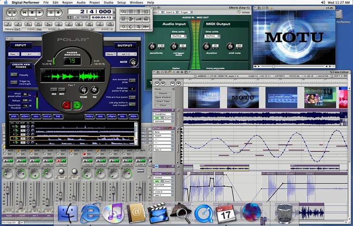Toggle Auto button on music track
Viewport: 353px width, 226px height.
point(157,118)
